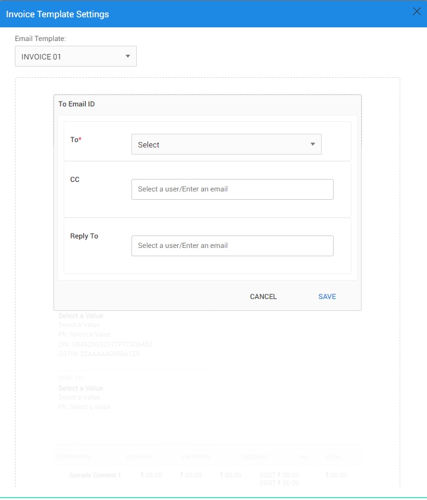The height and width of the screenshot is (500, 427).
Task: Expand the To recipient Select dropdown
Action: (x=226, y=144)
